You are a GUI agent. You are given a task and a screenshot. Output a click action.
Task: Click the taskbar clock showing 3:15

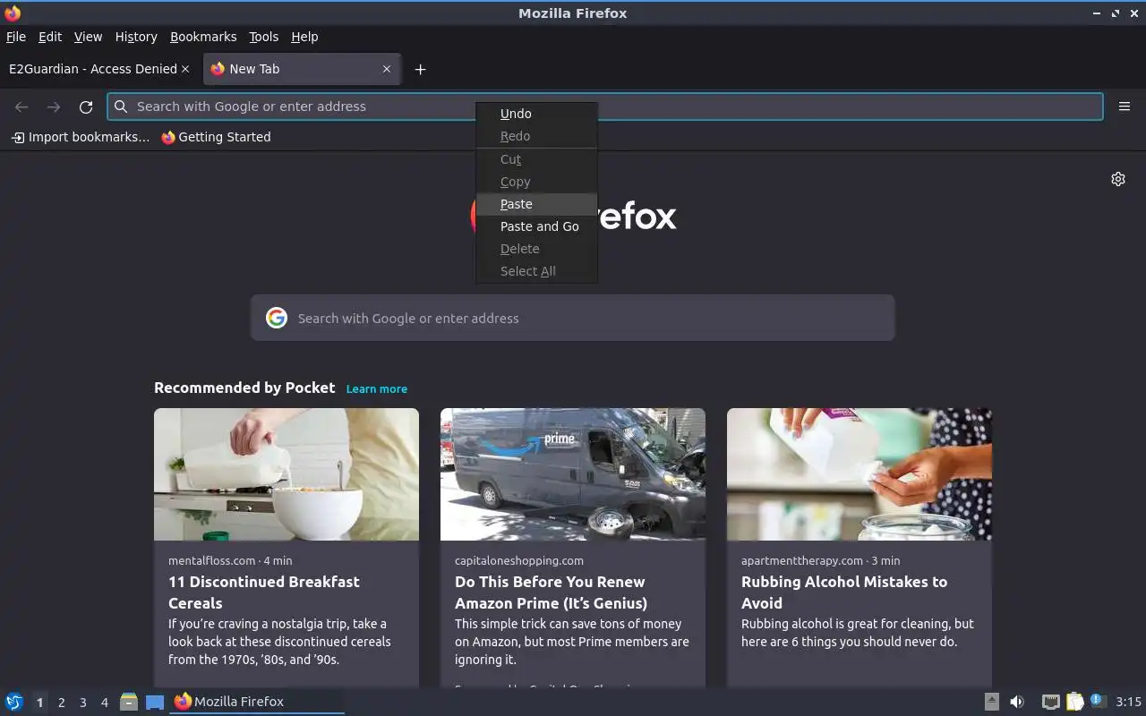(1128, 702)
